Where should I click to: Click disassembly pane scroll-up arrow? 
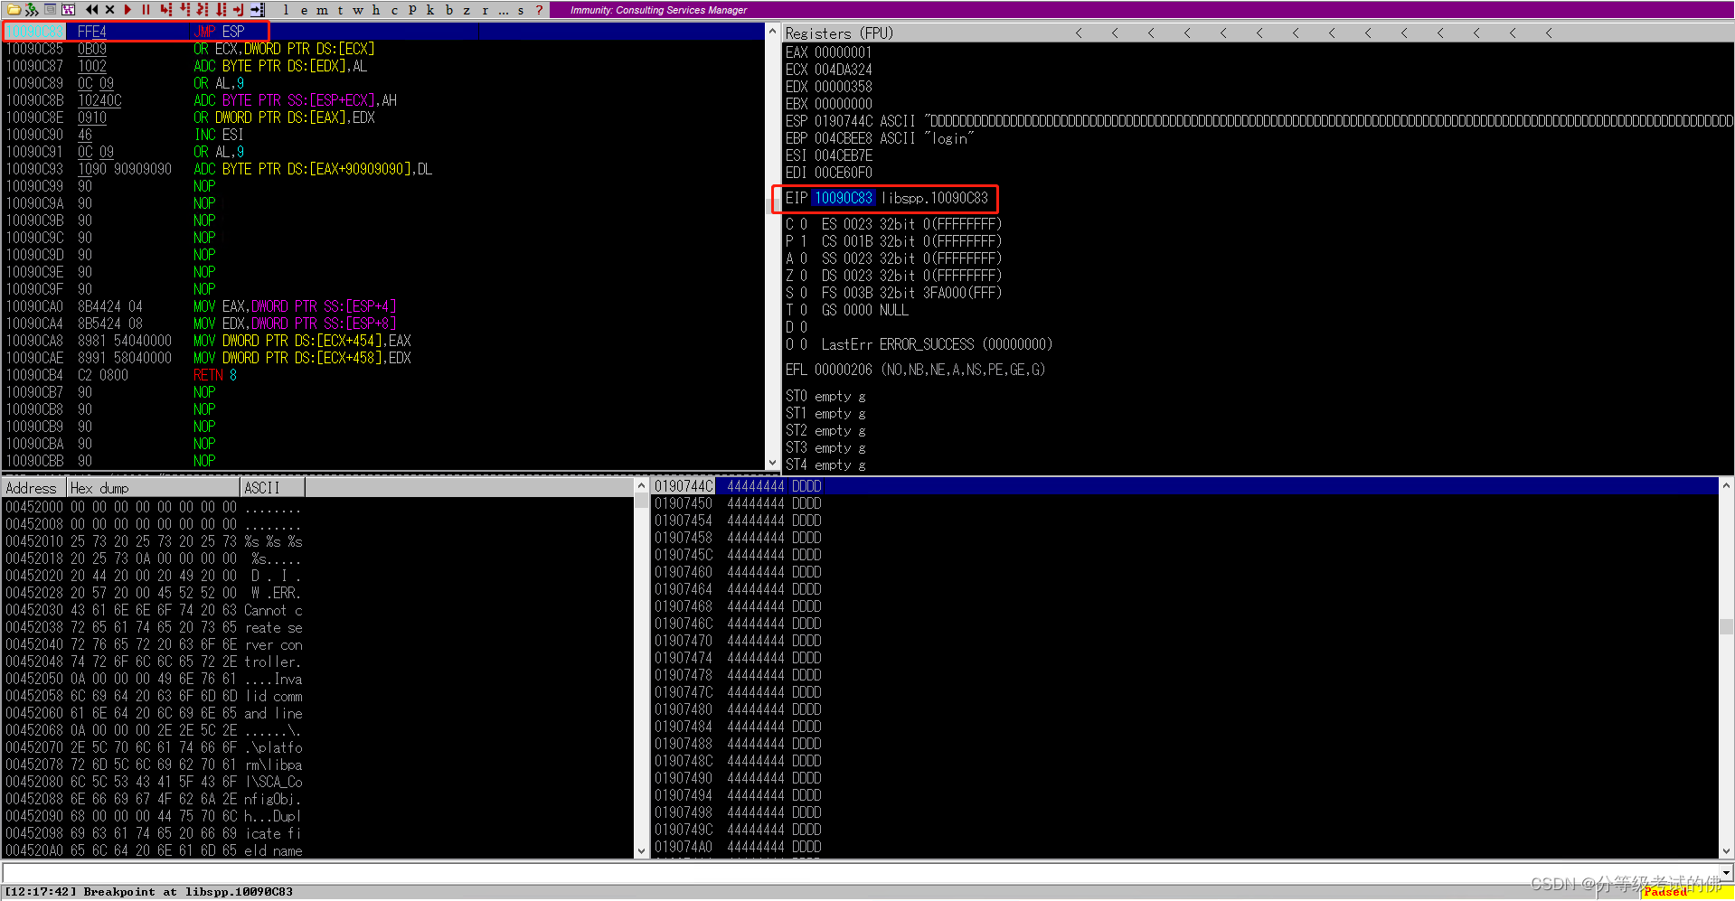coord(772,32)
